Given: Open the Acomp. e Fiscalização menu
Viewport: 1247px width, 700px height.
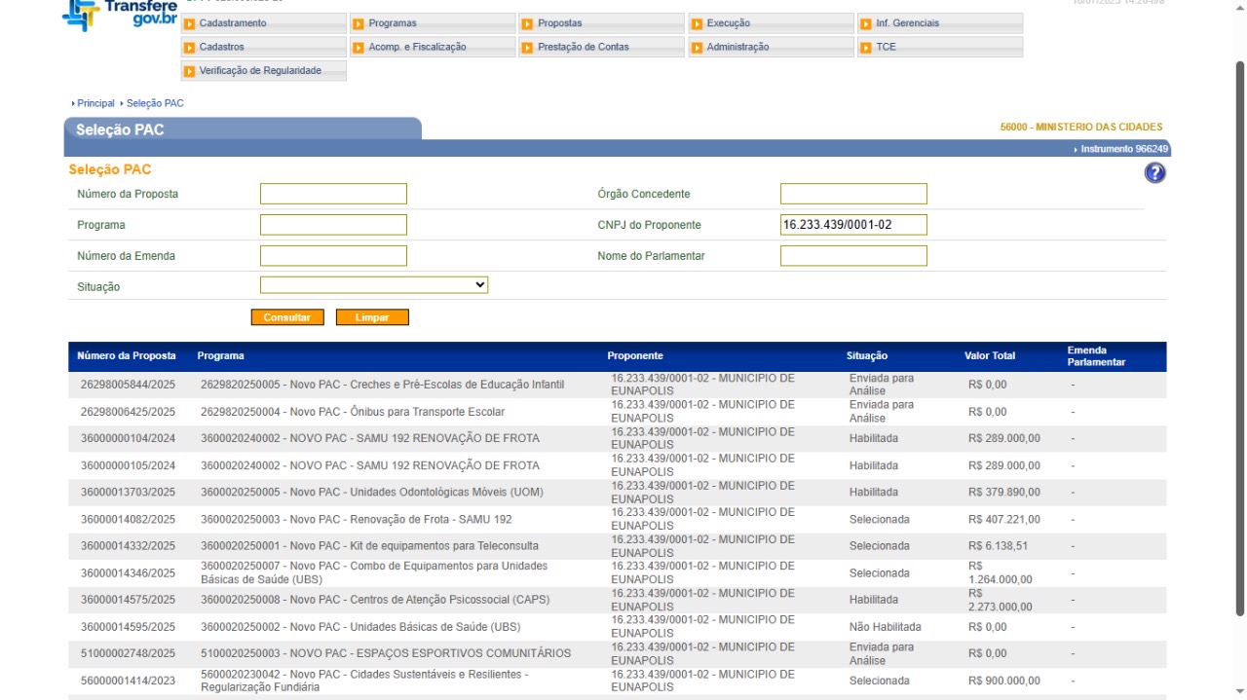Looking at the screenshot, I should 417,47.
